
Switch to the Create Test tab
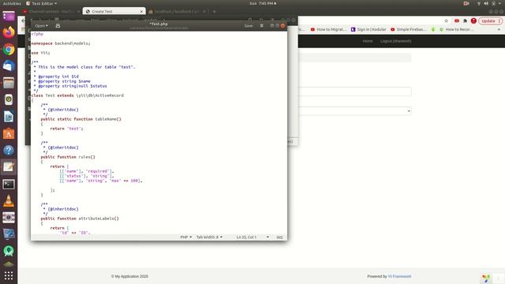point(114,11)
